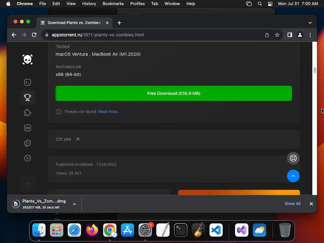Click the external arrow icon next to Off.site
This screenshot has height=243, width=324.
[x=78, y=139]
